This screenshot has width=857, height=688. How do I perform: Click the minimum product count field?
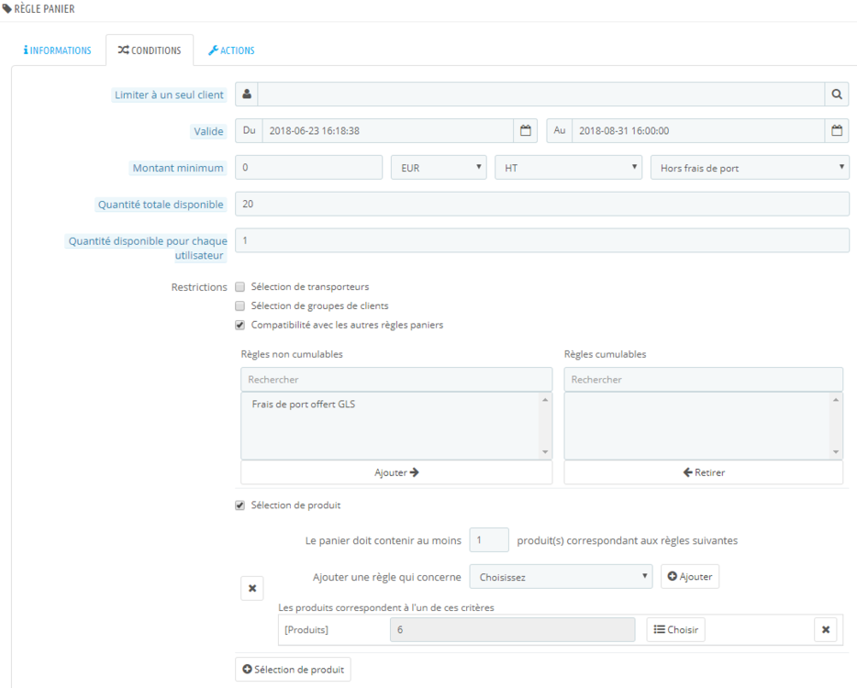(x=489, y=540)
